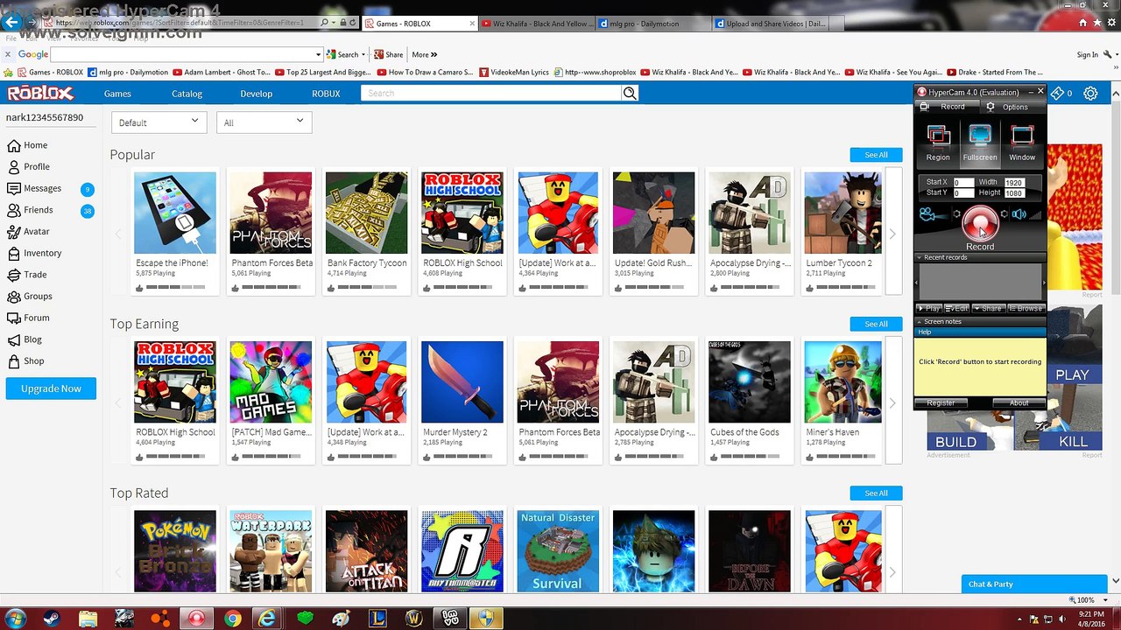Click the Robux balance icon
Image resolution: width=1121 pixels, height=630 pixels.
[x=1057, y=93]
